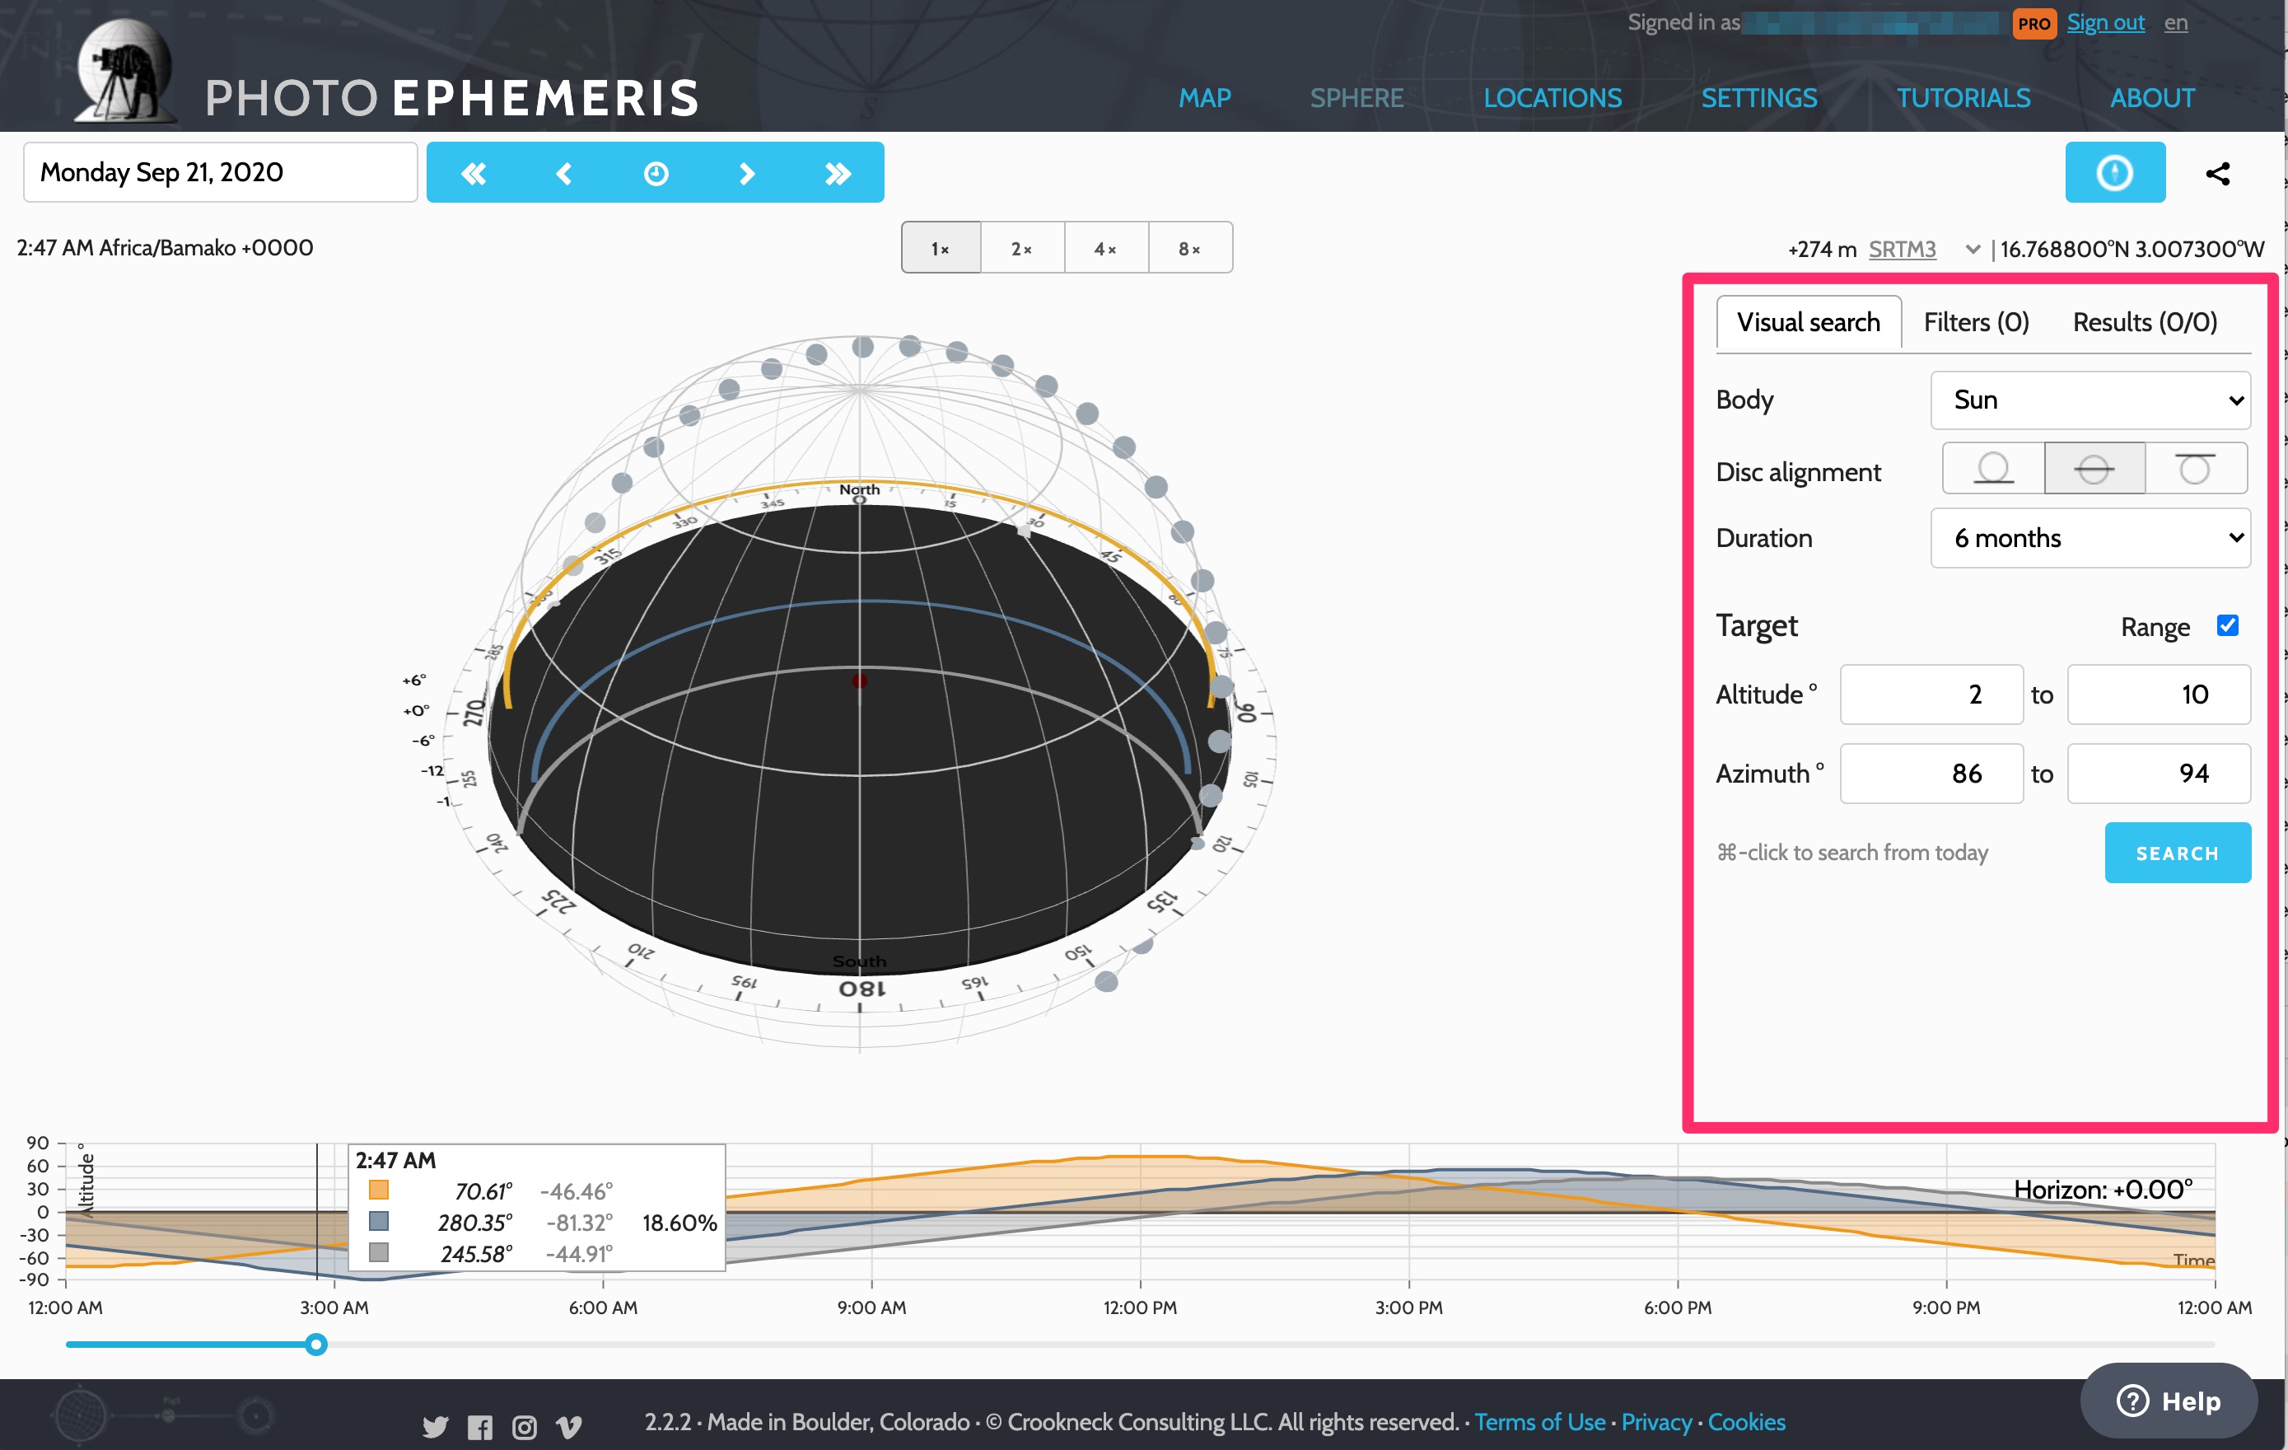Viewport: 2288px width, 1450px height.
Task: Set sphere zoom to 8×
Action: pos(1189,248)
